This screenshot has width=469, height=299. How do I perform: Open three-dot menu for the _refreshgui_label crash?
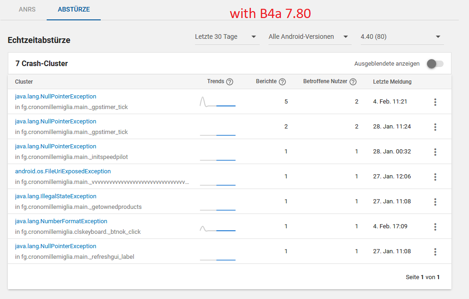click(435, 252)
